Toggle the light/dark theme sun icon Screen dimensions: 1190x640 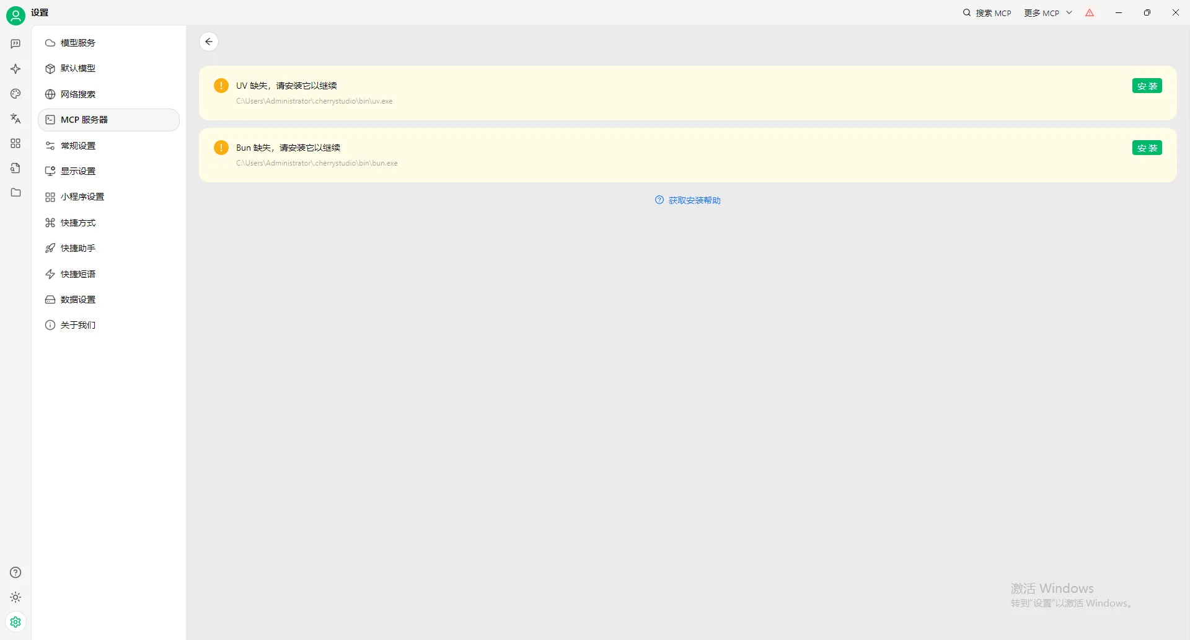(x=15, y=597)
